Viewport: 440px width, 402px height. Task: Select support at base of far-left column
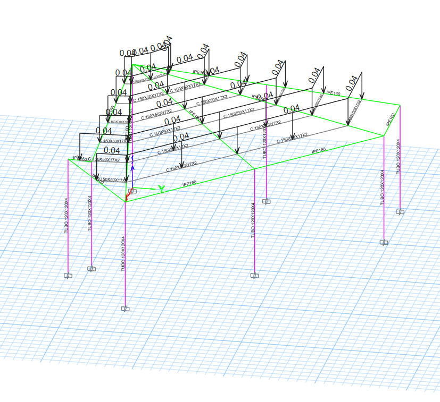(68, 276)
